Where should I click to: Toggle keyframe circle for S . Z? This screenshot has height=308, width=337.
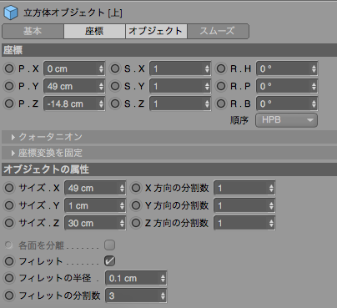[x=115, y=104]
